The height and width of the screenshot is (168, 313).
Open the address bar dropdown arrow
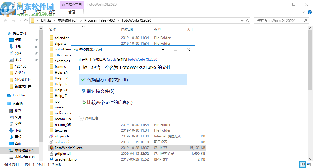(x=242, y=20)
